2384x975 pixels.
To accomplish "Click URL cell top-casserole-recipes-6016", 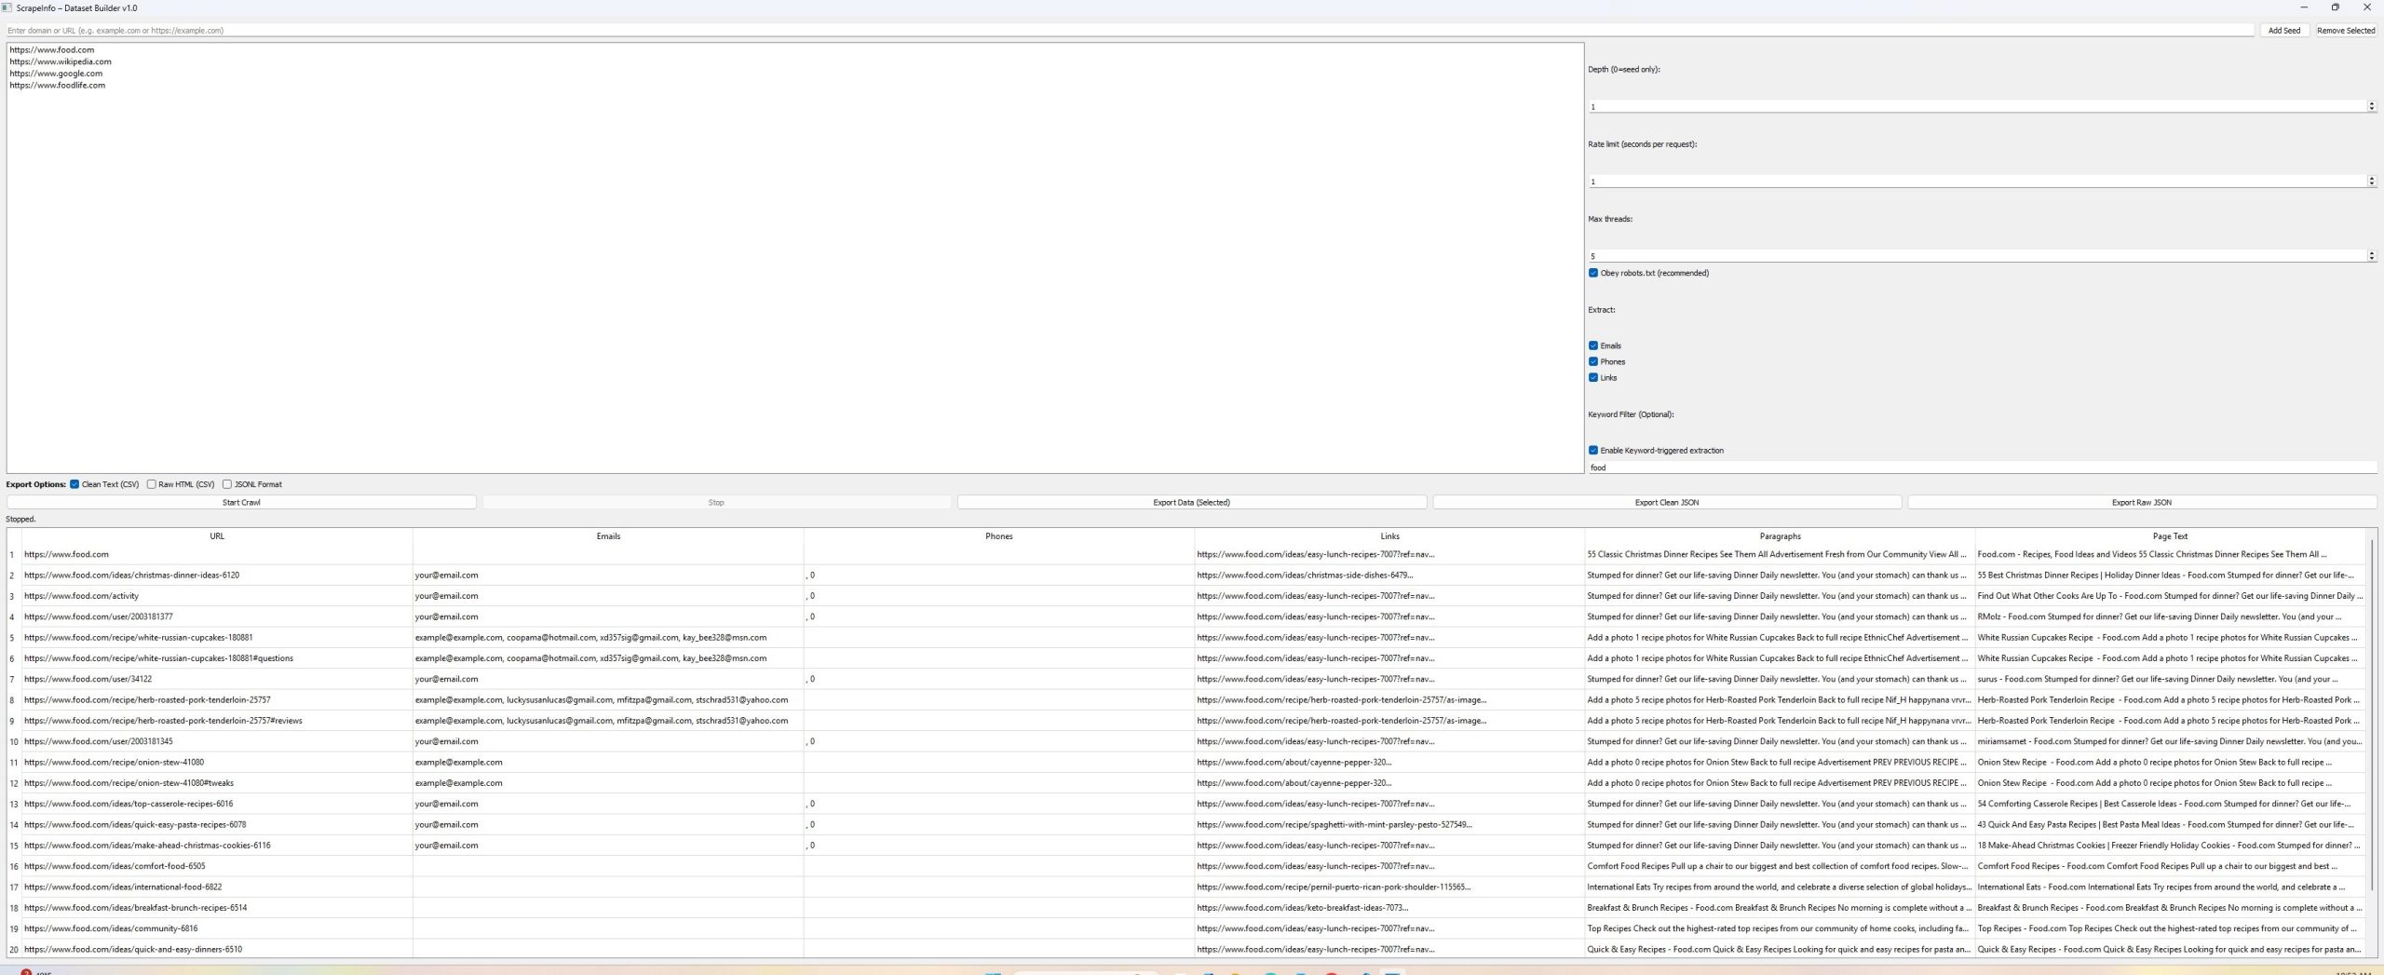I will 217,804.
